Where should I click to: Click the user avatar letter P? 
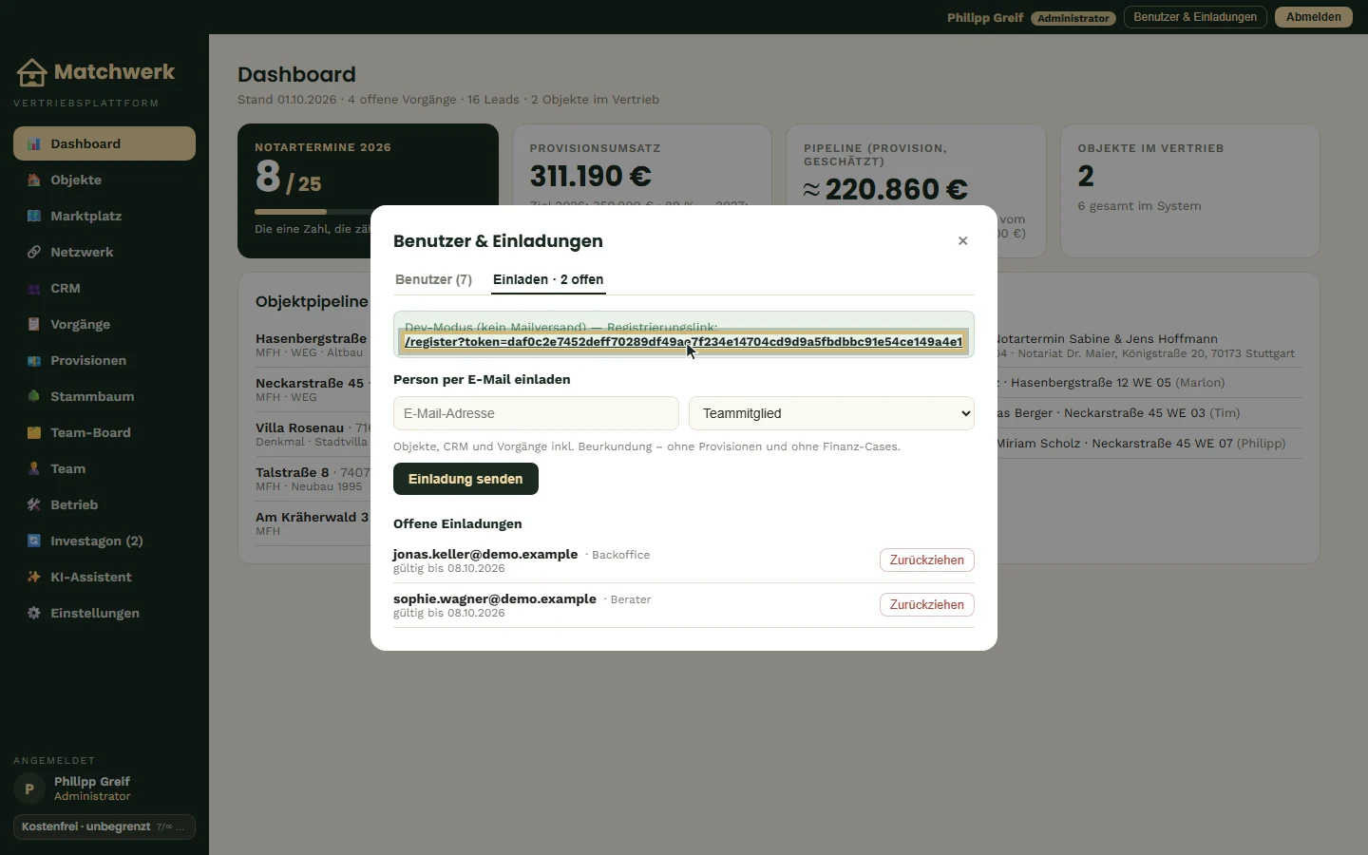tap(29, 788)
